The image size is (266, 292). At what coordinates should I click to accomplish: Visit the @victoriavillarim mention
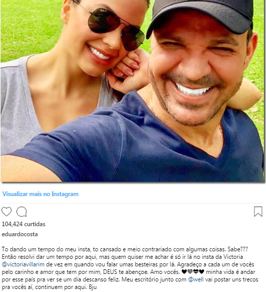(x=23, y=264)
